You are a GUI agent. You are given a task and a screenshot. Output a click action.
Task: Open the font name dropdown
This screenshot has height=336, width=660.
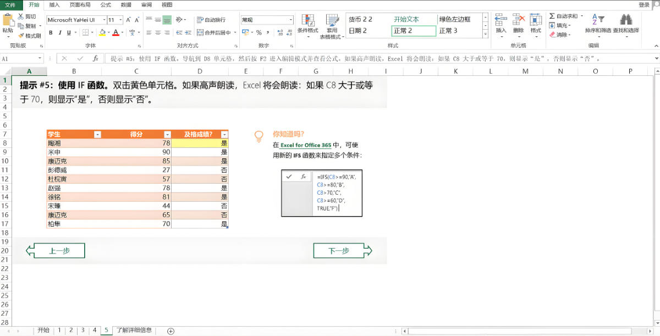coord(104,20)
